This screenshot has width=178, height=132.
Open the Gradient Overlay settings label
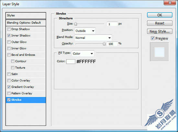[x=23, y=87]
